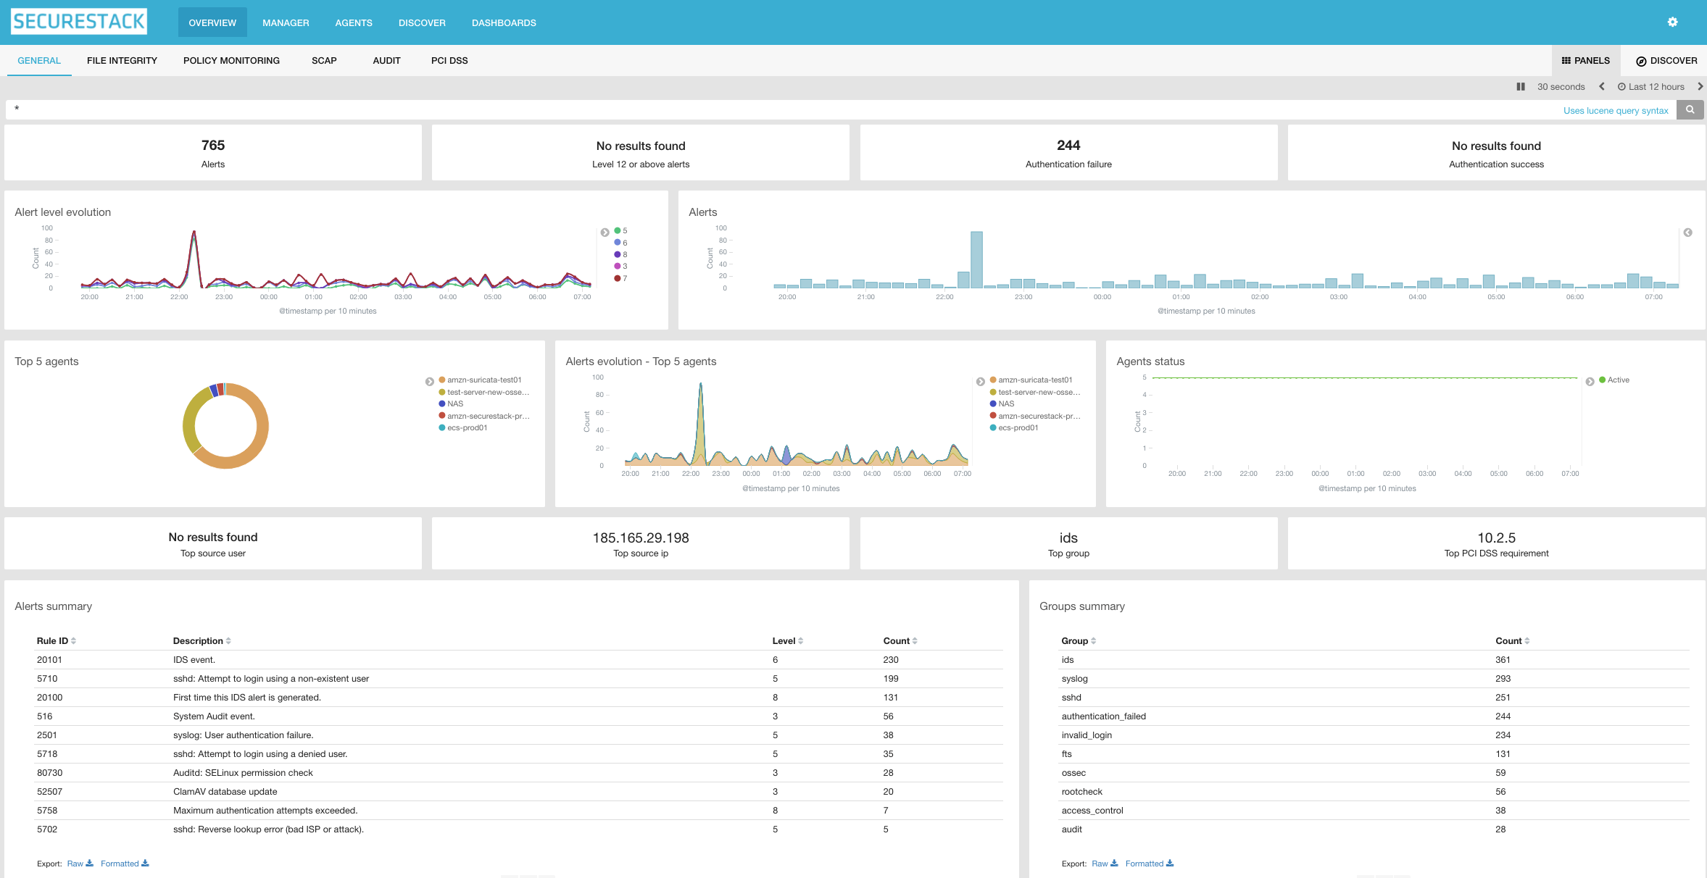The image size is (1707, 878).
Task: Step time range backward with left chevron
Action: pyautogui.click(x=1601, y=87)
